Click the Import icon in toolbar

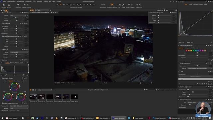click(x=4, y=5)
